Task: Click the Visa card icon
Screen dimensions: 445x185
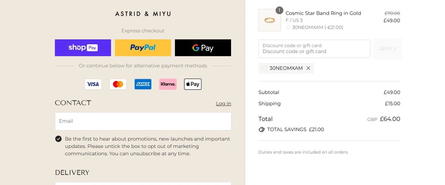Action: click(x=93, y=84)
